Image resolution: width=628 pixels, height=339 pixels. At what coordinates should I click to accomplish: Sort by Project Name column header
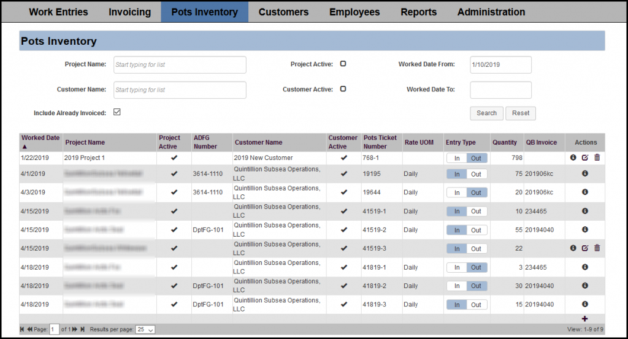click(85, 142)
